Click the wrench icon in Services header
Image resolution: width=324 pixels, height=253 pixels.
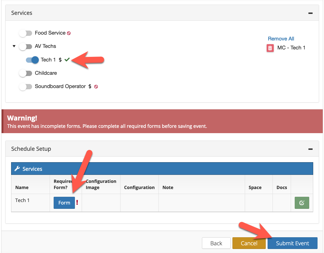tap(17, 169)
